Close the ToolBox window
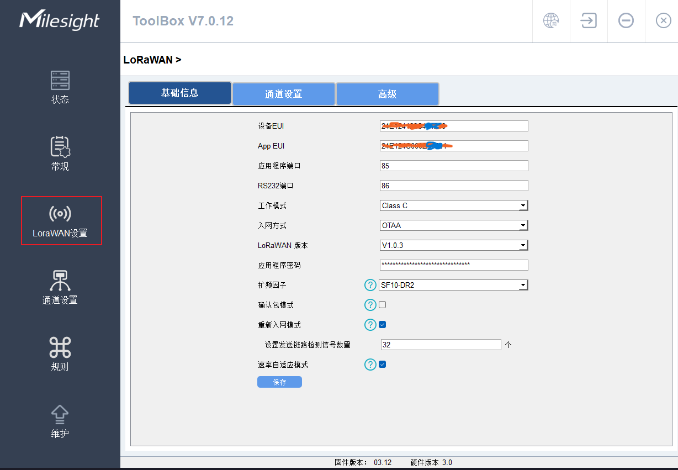The height and width of the screenshot is (470, 678). pyautogui.click(x=663, y=21)
